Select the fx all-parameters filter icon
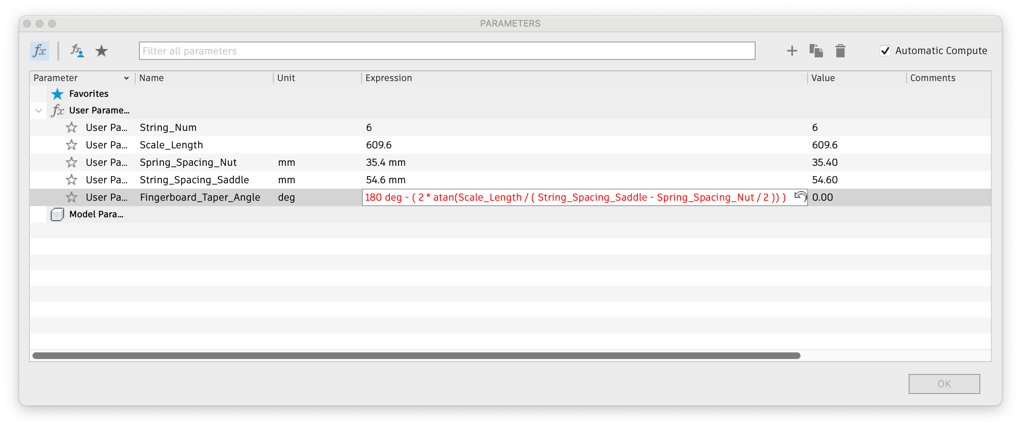This screenshot has width=1021, height=428. tap(40, 51)
